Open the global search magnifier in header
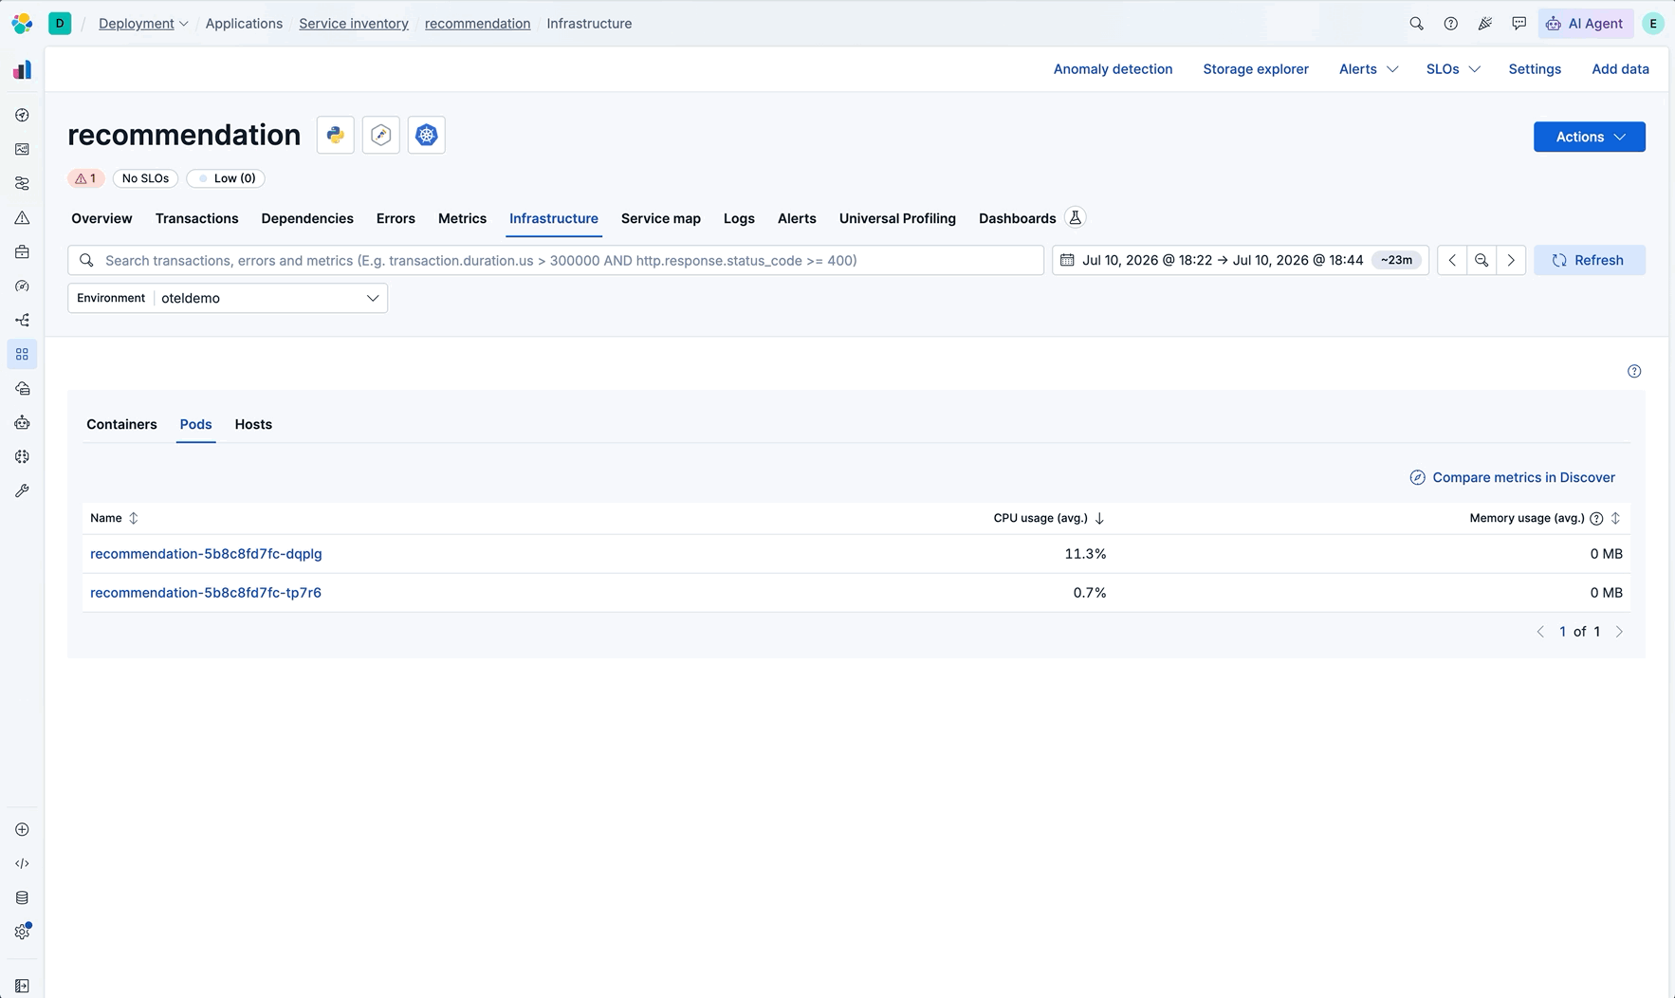Viewport: 1675px width, 998px height. 1416,24
